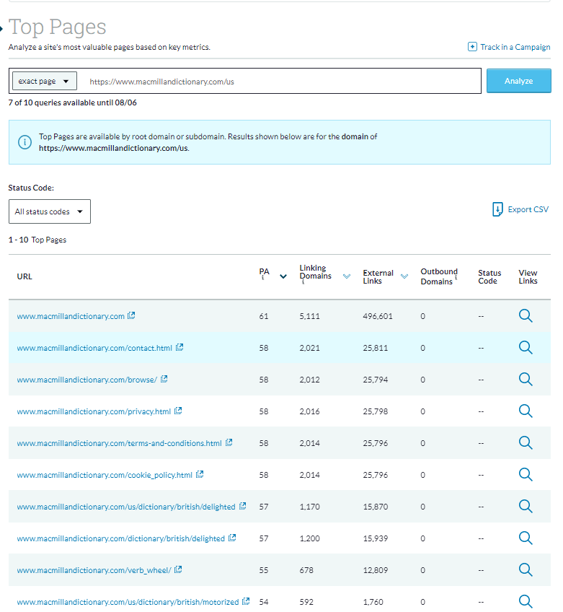The image size is (563, 612).
Task: Open the terms-and-conditions.html URL link
Action: 120,443
